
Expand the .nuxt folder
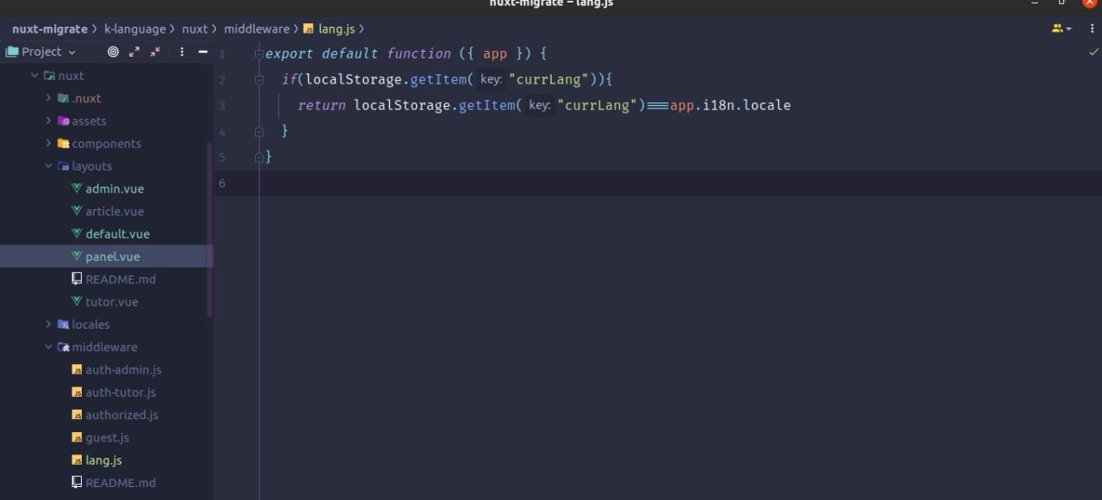tap(48, 98)
